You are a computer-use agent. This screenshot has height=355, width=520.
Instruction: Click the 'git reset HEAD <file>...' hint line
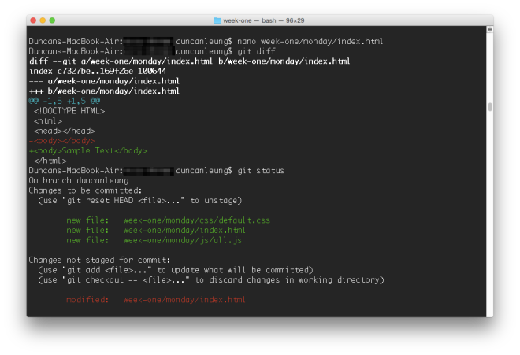pyautogui.click(x=140, y=201)
